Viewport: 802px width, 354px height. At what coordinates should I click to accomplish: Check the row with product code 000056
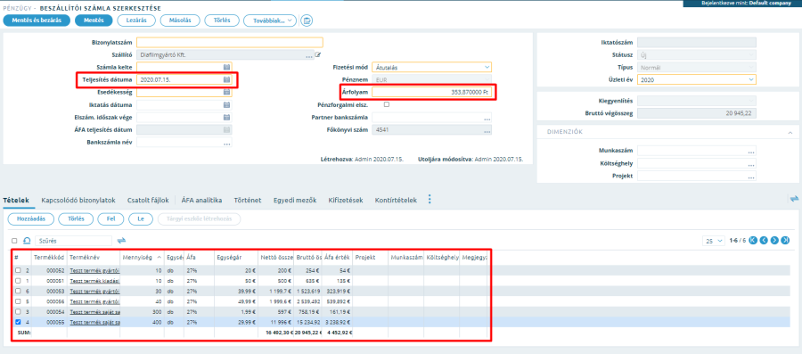18,301
